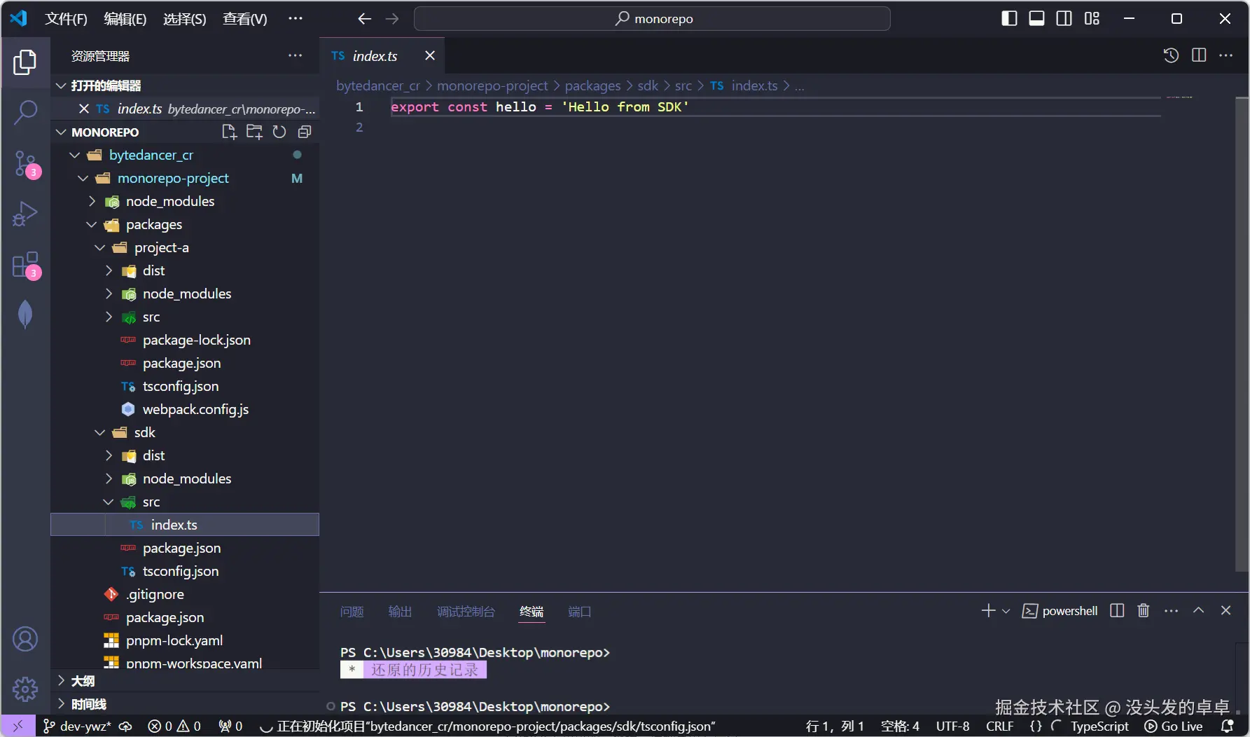Viewport: 1250px width, 737px height.
Task: Switch branch from dev-ywz* in status bar
Action: coord(77,726)
